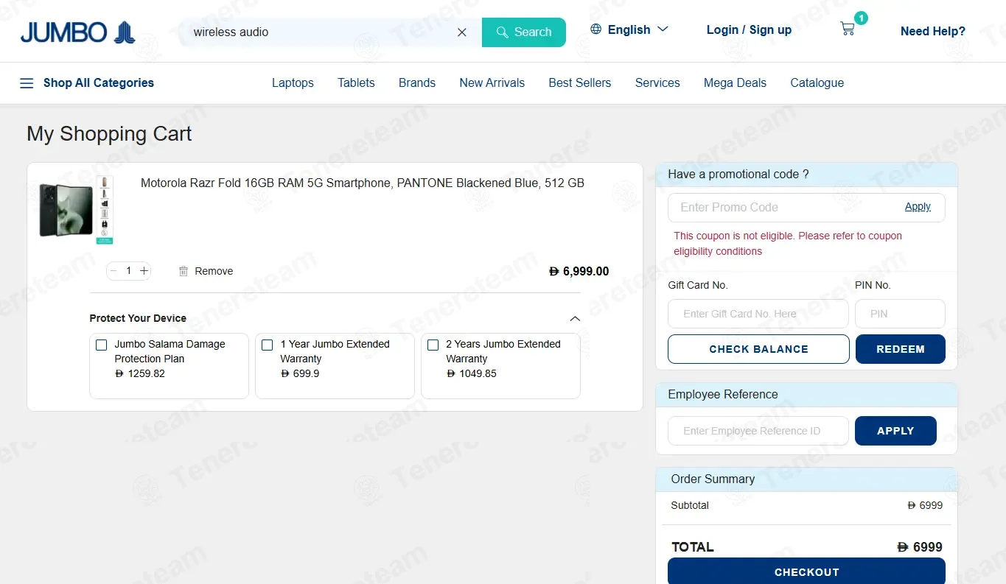Viewport: 1006px width, 584px height.
Task: Click the coupon not eligible error message
Action: [x=788, y=244]
